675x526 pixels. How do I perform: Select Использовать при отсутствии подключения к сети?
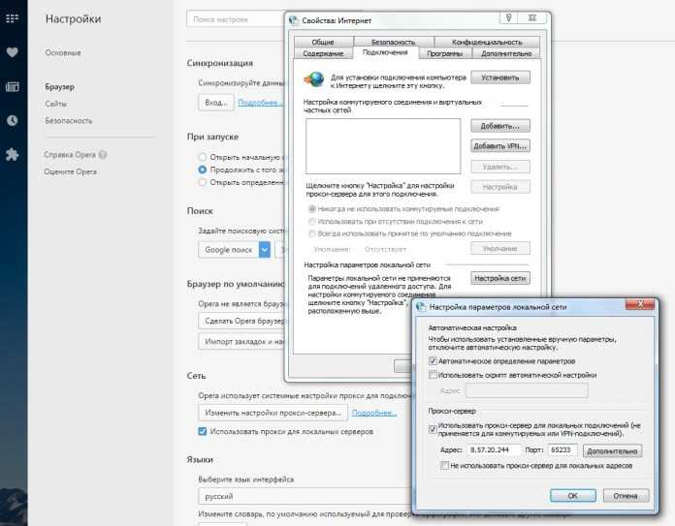point(312,222)
